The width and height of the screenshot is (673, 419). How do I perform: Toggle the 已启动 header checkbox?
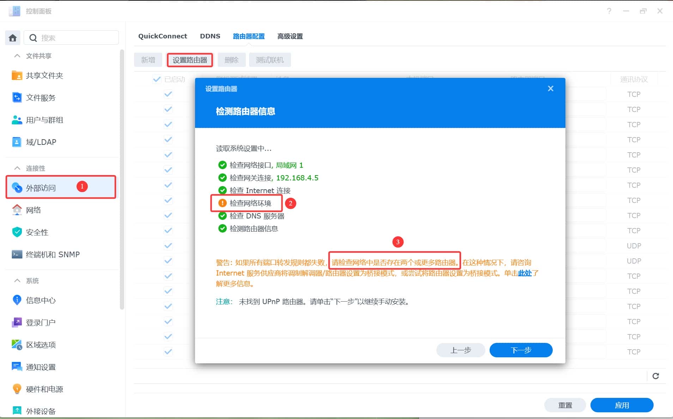[157, 79]
